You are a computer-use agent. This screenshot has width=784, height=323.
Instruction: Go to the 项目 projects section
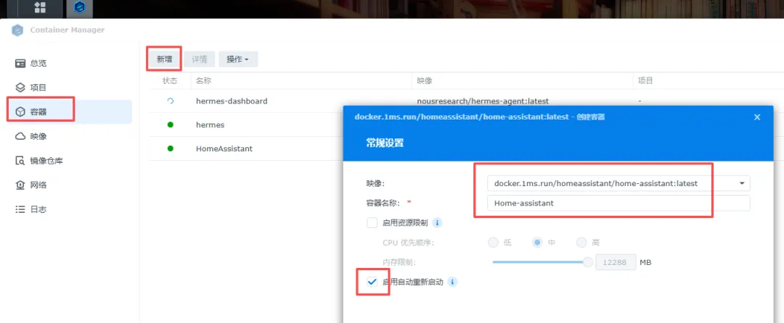[69, 88]
